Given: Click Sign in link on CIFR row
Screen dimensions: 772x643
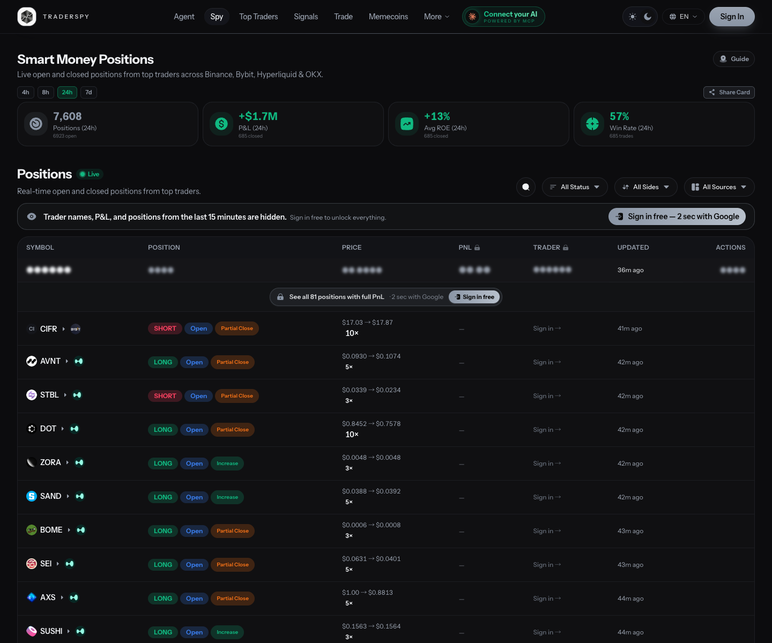Looking at the screenshot, I should pos(547,328).
